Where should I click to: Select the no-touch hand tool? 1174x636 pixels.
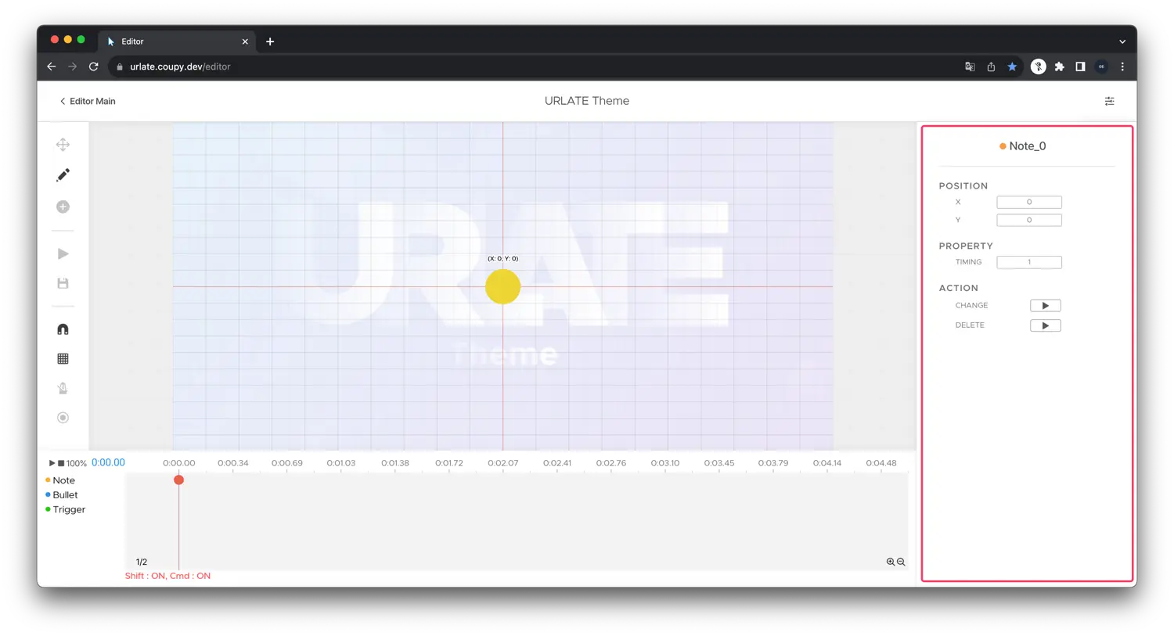click(x=63, y=388)
